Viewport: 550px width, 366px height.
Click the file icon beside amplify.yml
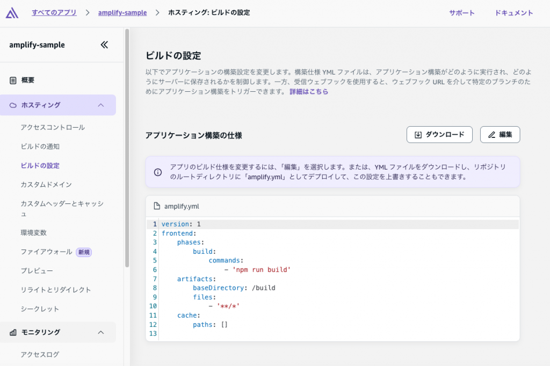point(156,206)
